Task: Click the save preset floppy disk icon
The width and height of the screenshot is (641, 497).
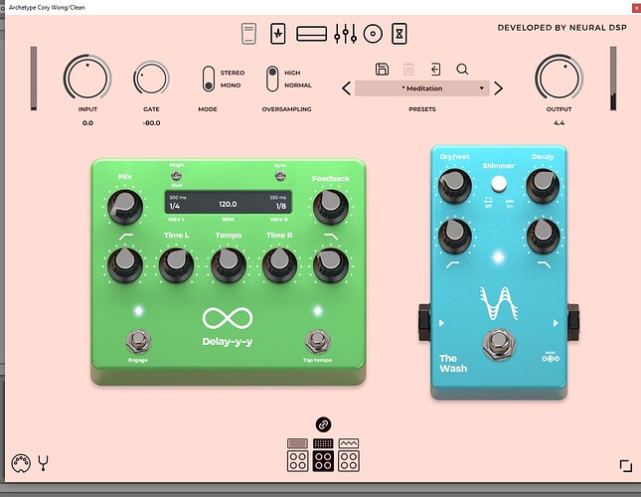Action: pos(382,69)
